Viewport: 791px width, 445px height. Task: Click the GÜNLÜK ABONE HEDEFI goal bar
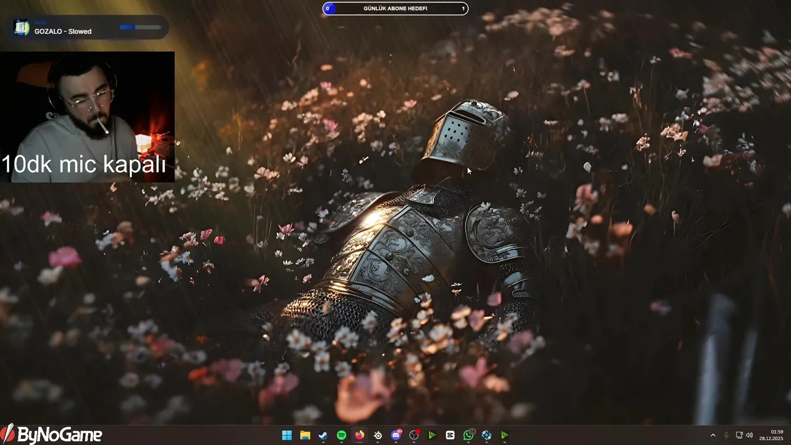pyautogui.click(x=395, y=9)
